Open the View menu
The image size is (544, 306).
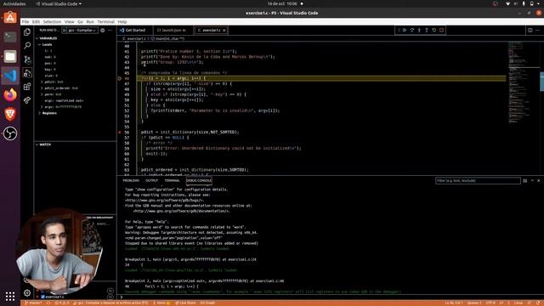[70, 21]
